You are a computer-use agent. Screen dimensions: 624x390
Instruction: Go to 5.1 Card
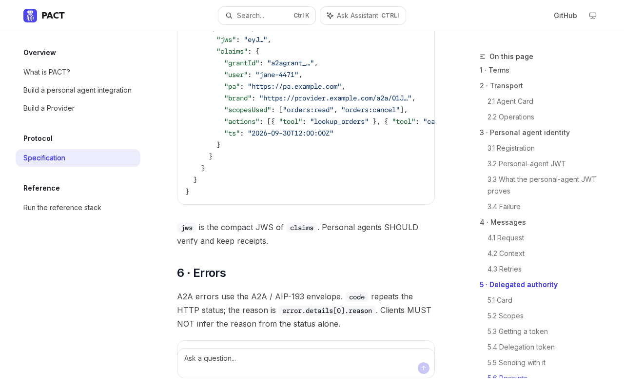click(500, 300)
